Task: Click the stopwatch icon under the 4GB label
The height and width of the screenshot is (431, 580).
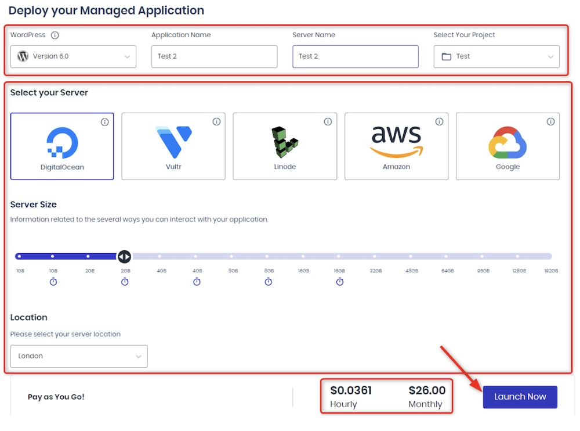Action: pos(197,282)
